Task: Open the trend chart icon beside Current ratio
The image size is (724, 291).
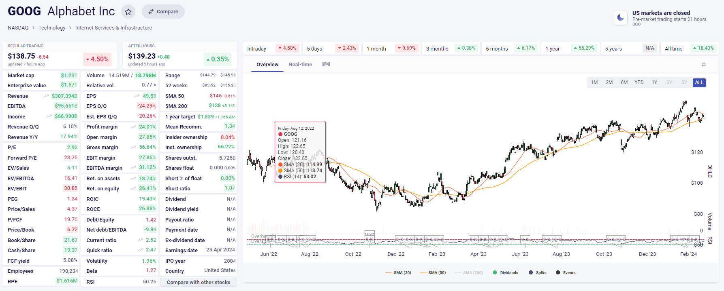Action: (x=140, y=240)
